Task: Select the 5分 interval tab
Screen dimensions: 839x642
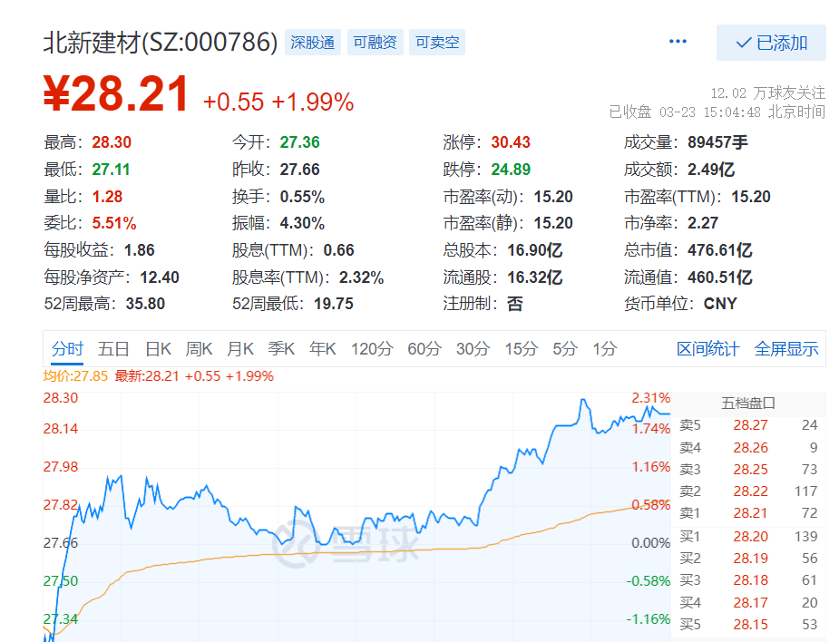Action: click(x=565, y=349)
